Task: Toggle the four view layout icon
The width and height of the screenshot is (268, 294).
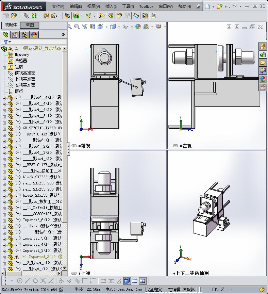Action: pos(143,281)
